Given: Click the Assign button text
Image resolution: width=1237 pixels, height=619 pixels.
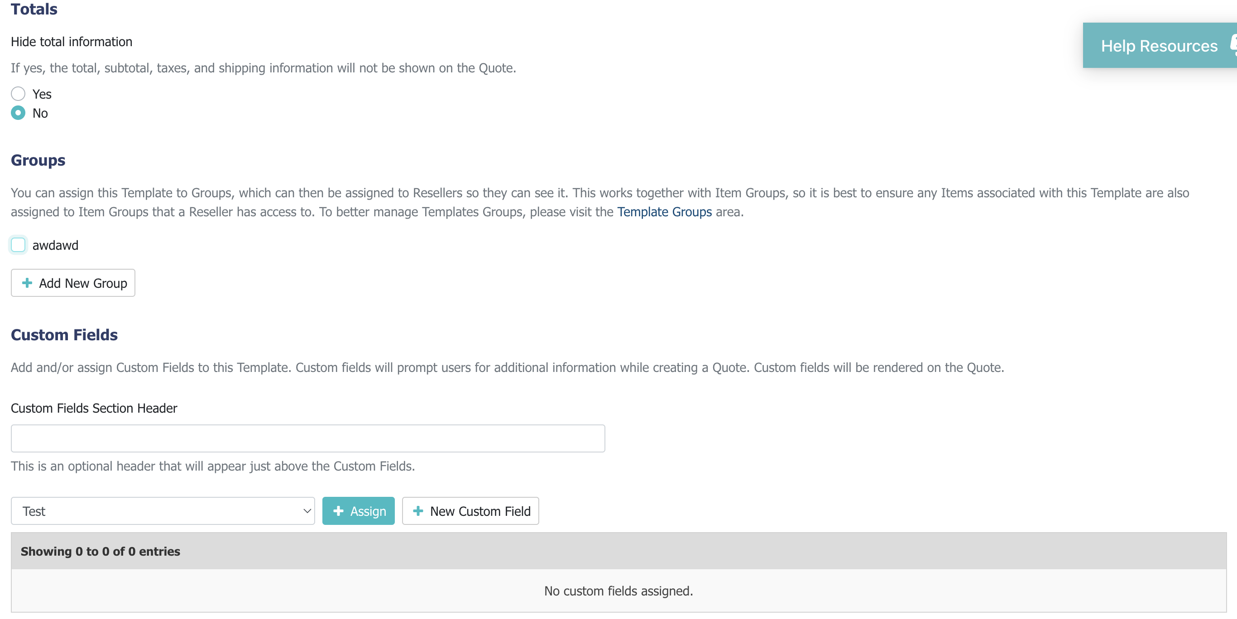Looking at the screenshot, I should pyautogui.click(x=368, y=511).
